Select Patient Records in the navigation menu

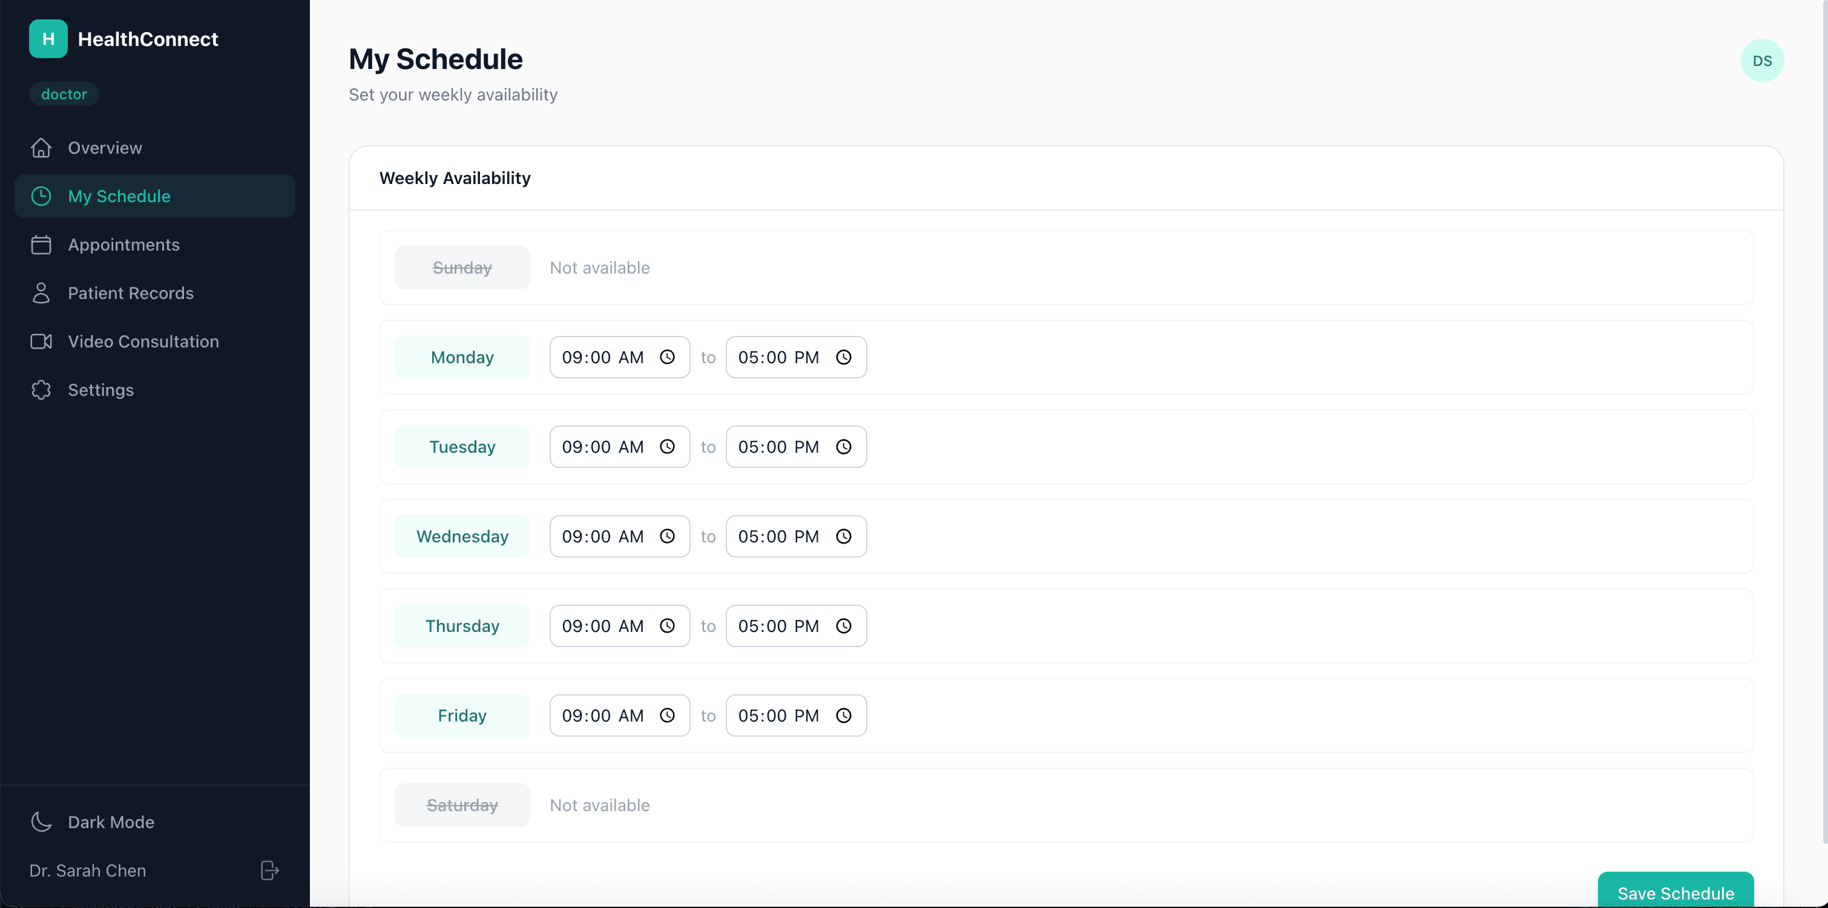(131, 292)
